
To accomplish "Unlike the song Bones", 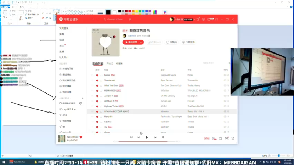I will 97,75.
